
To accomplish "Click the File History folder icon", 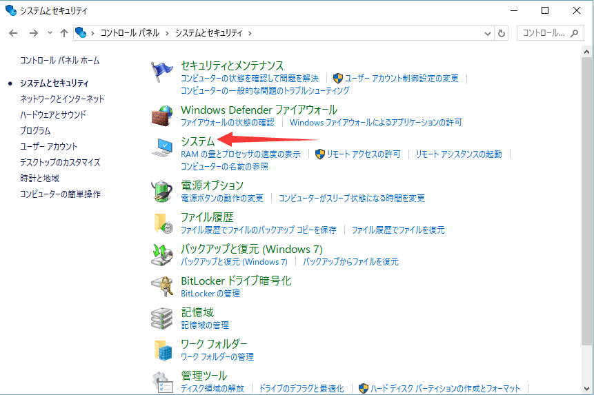I will coord(162,223).
